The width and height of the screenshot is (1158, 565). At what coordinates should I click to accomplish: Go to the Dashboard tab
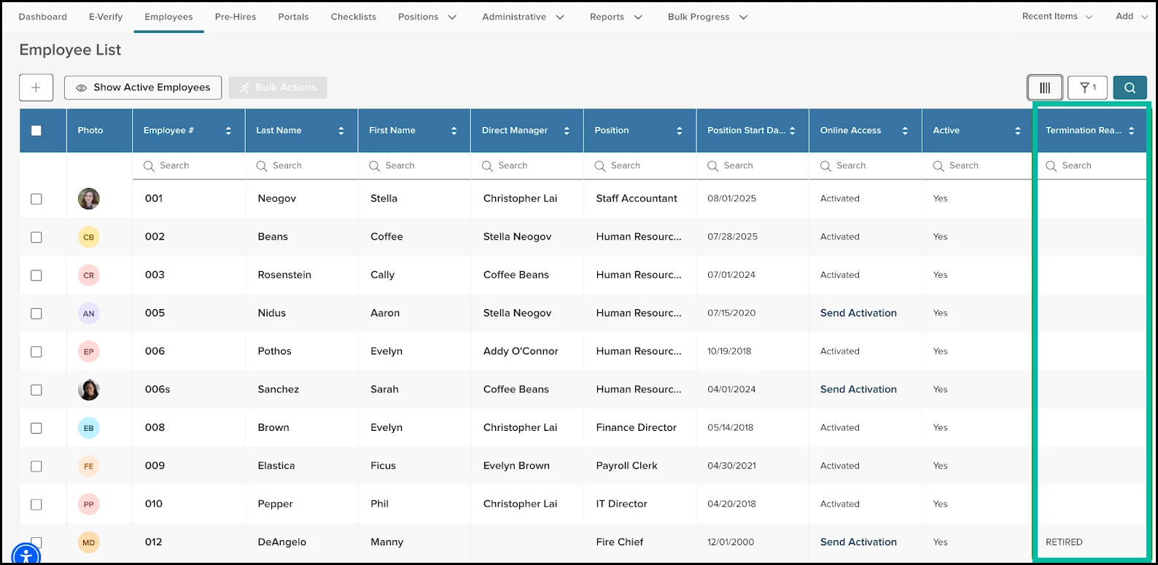(x=43, y=17)
